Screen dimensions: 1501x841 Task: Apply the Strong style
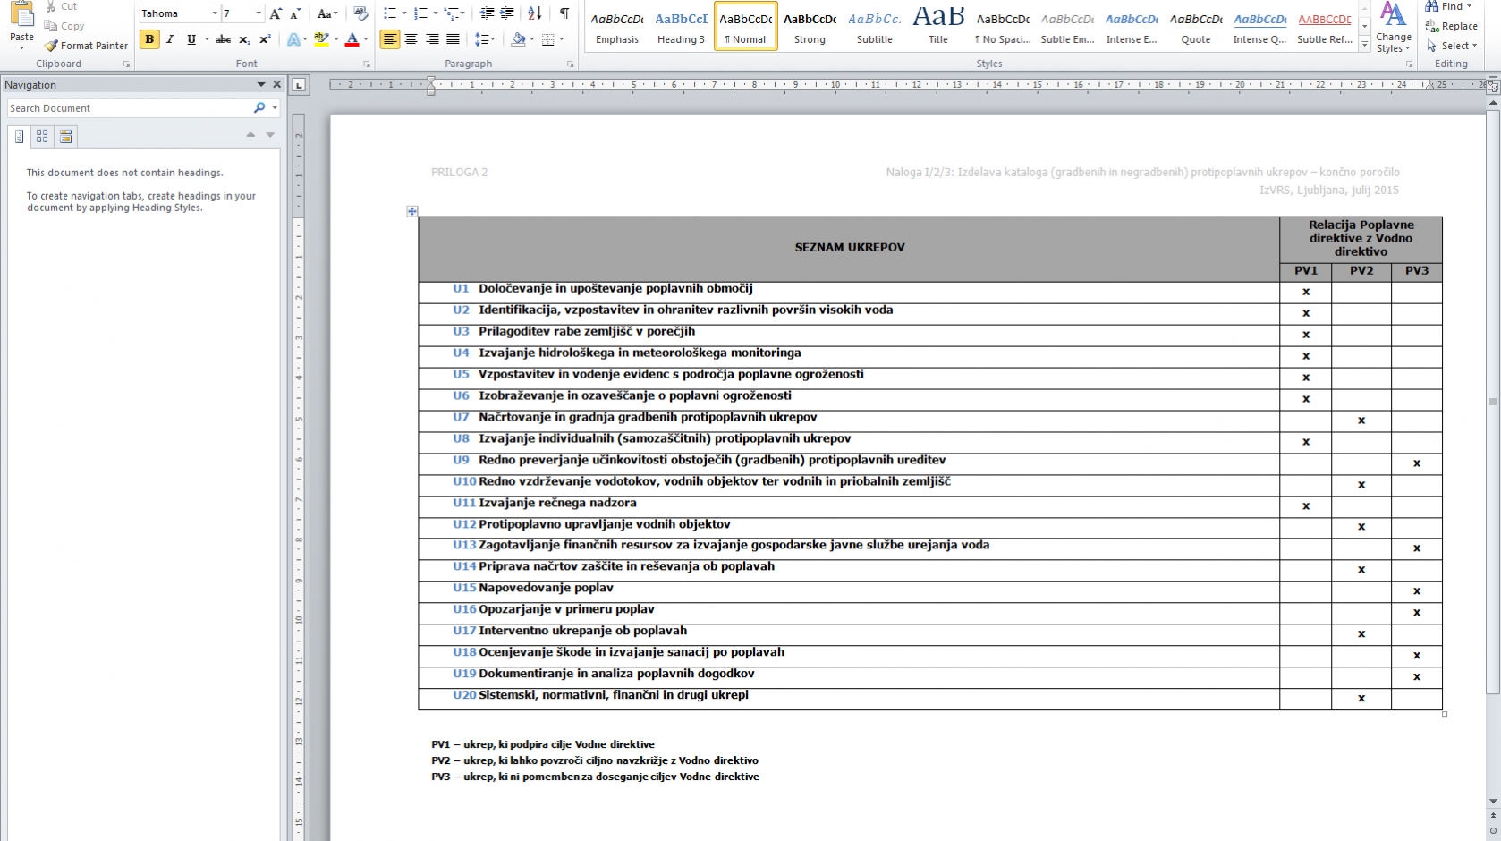[810, 26]
